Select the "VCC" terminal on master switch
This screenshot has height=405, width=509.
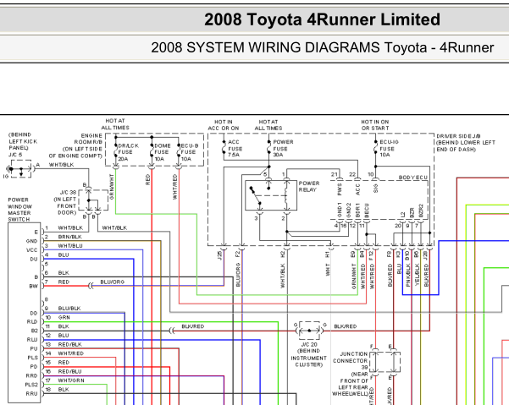(x=32, y=250)
